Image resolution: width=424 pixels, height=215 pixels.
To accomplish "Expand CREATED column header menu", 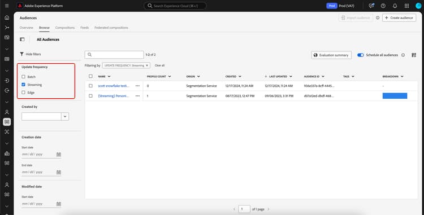I will 240,77.
